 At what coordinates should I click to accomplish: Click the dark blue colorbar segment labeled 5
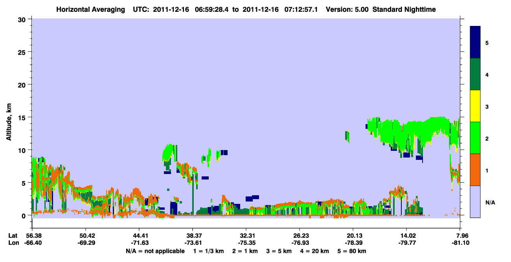pyautogui.click(x=475, y=42)
